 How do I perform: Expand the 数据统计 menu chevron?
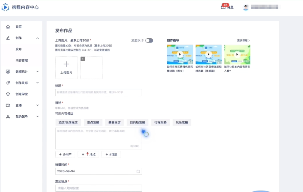point(37,71)
